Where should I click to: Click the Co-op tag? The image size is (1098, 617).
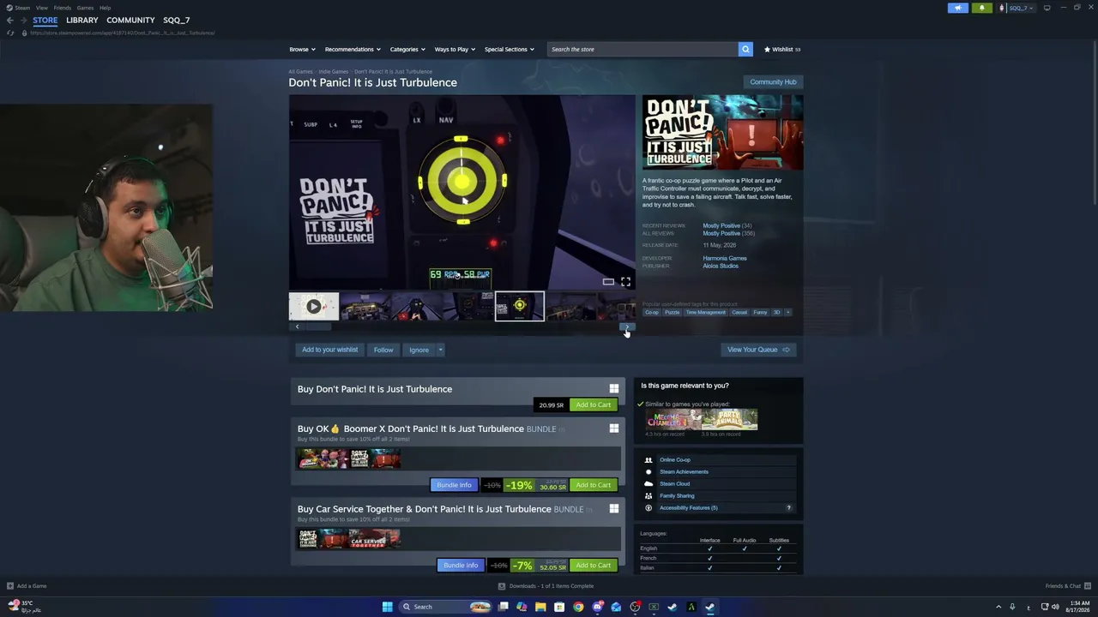[x=652, y=312]
